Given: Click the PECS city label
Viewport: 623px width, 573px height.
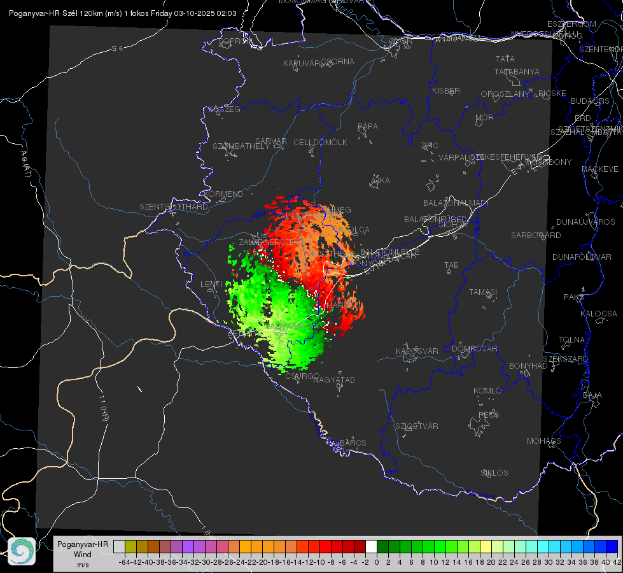Looking at the screenshot, I should (489, 414).
